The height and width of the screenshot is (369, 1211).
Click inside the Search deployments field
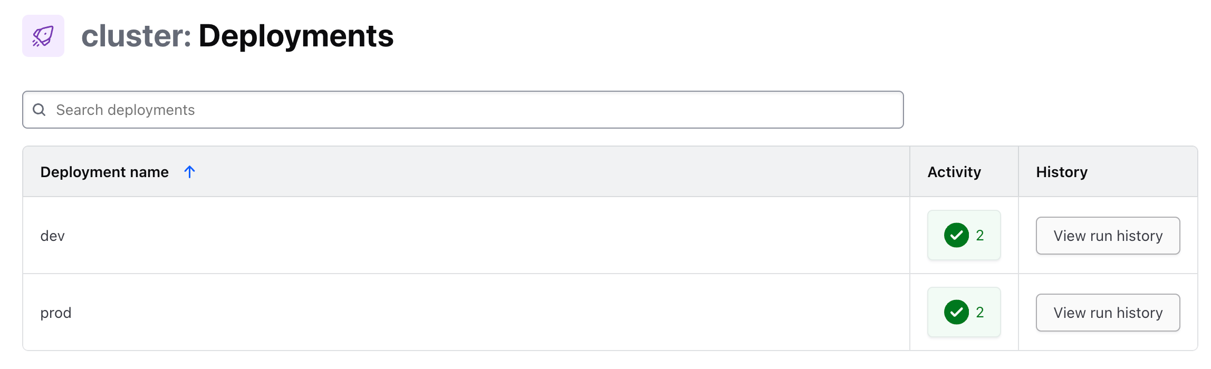(x=316, y=110)
